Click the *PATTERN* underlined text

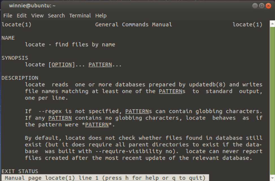(x=97, y=124)
